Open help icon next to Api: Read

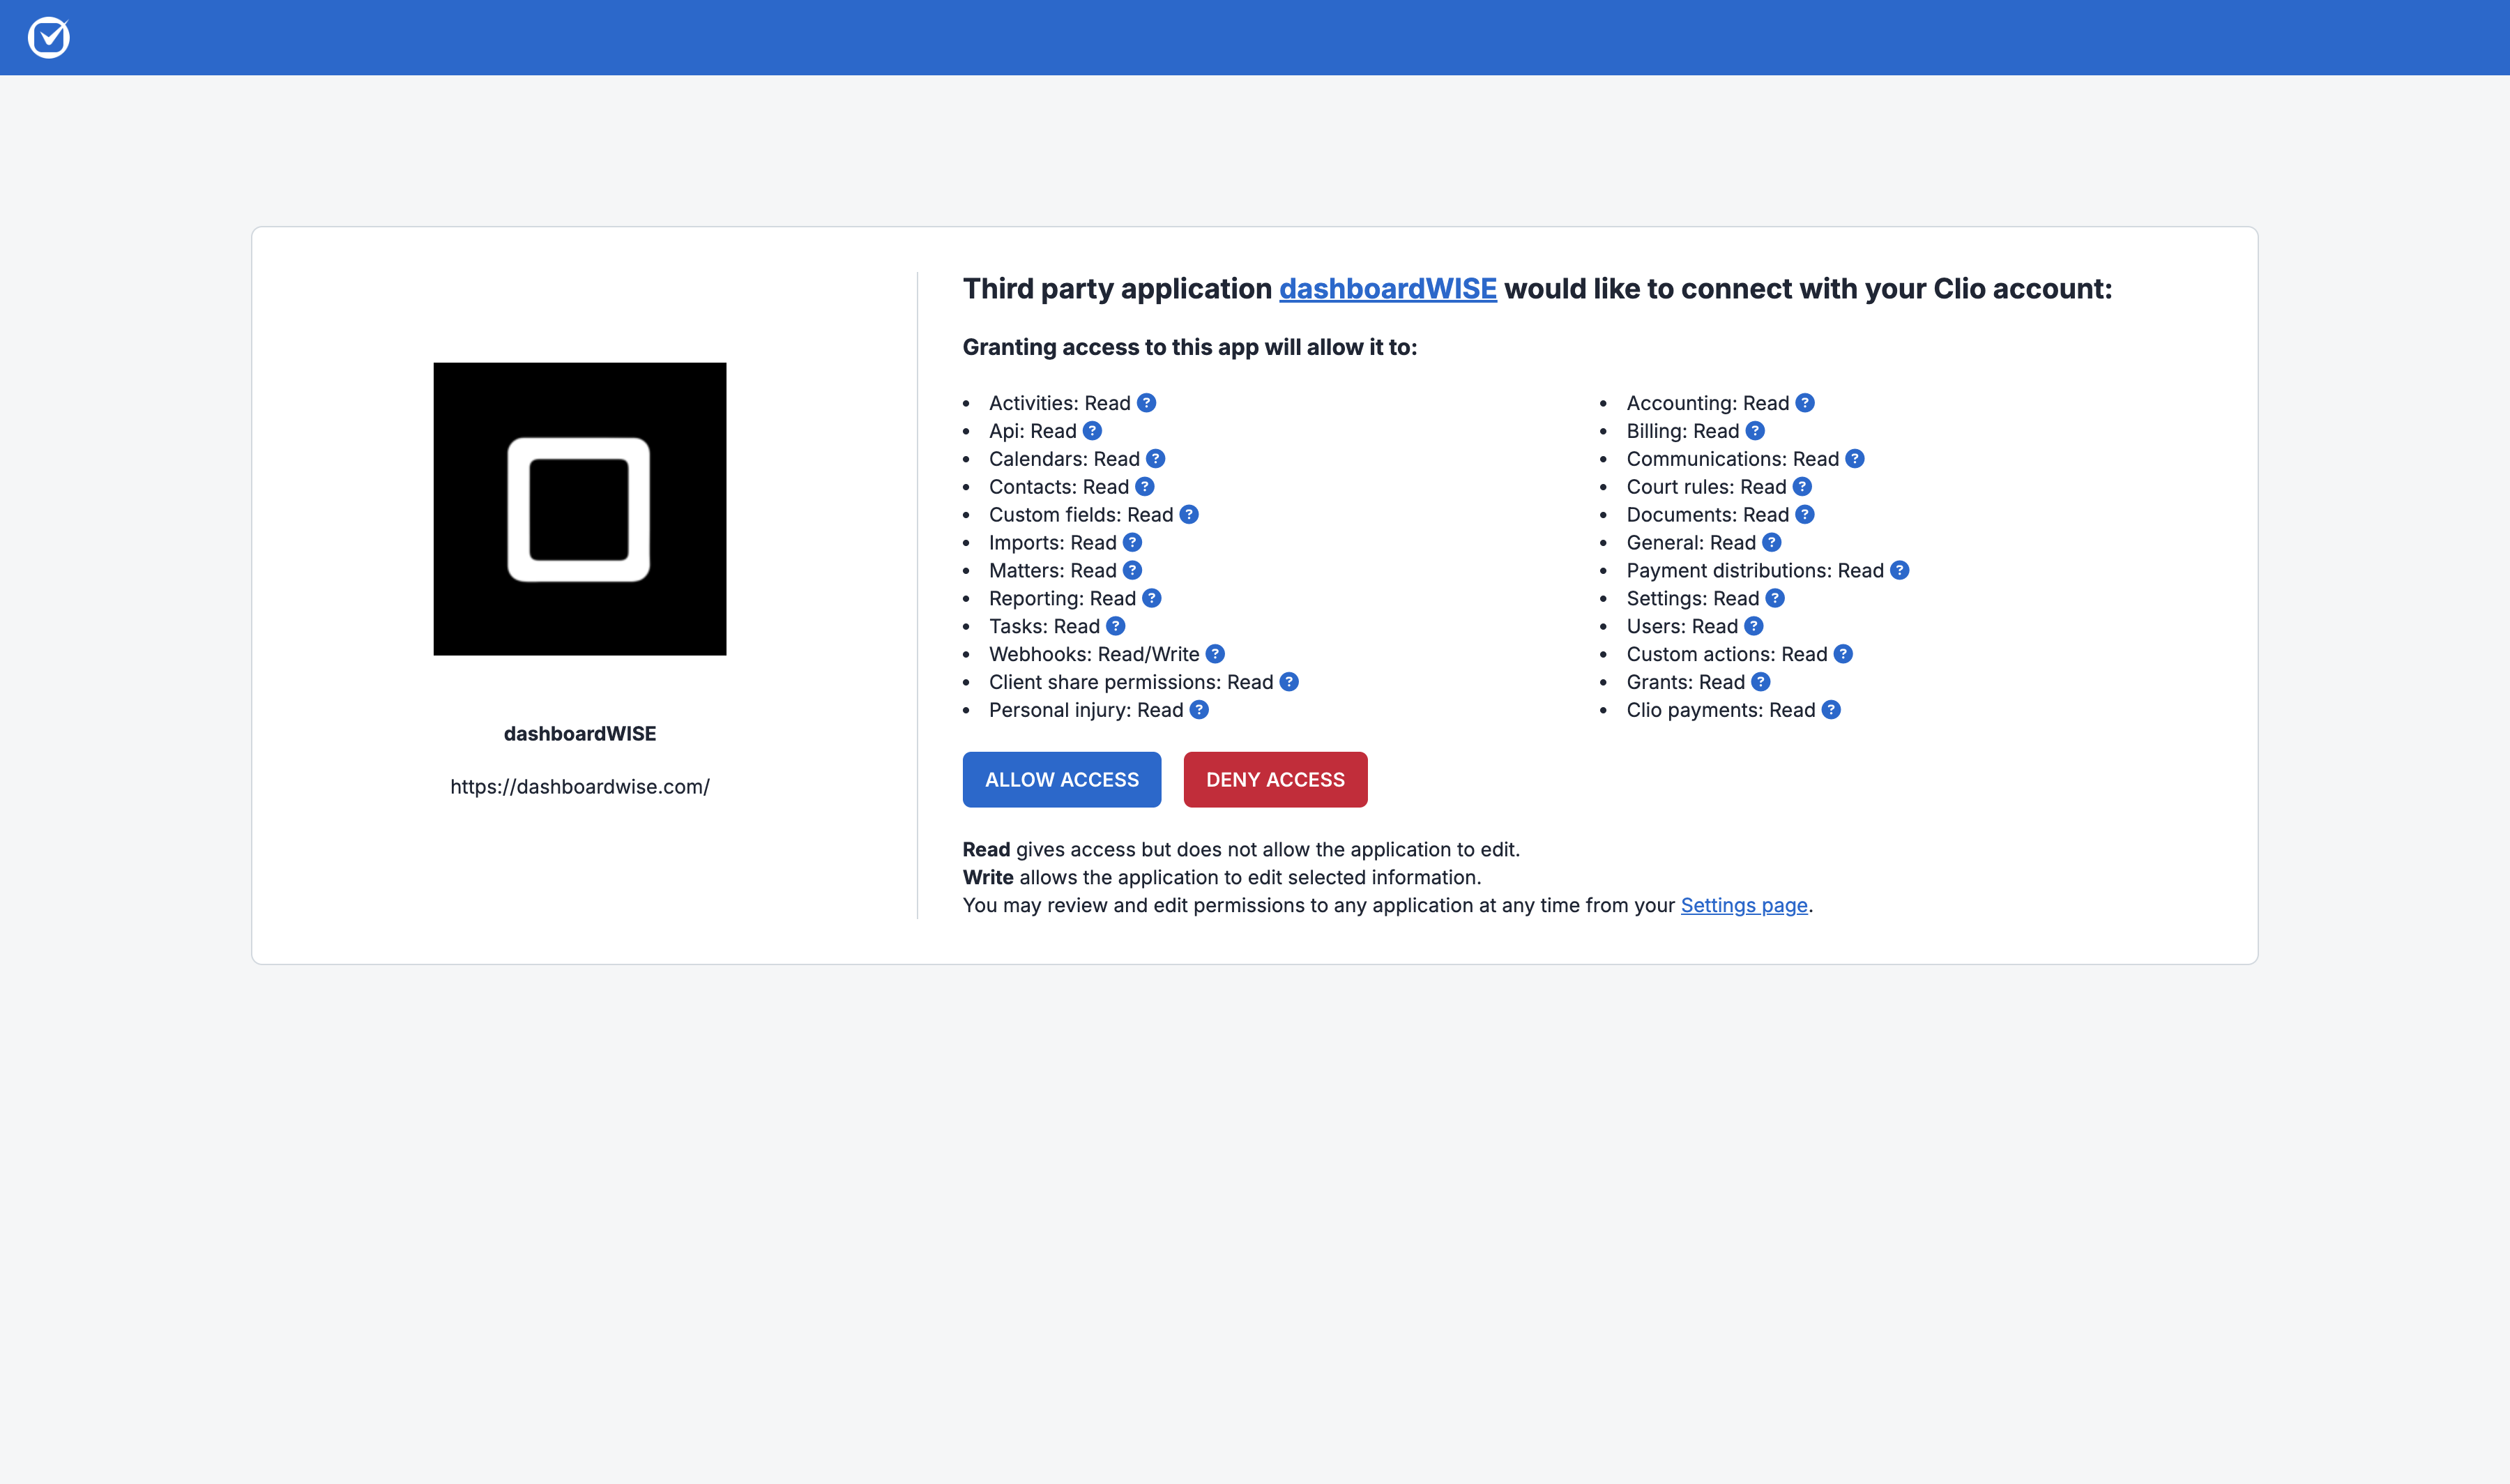pos(1093,431)
